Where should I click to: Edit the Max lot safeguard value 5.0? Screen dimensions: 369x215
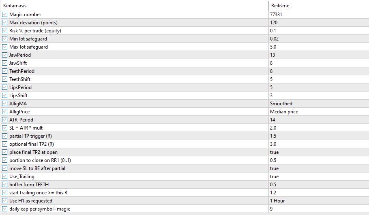click(318, 47)
